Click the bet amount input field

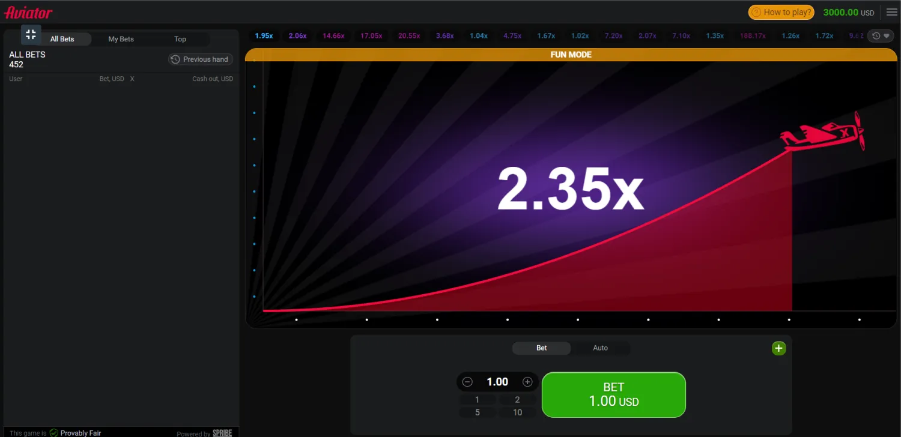point(497,382)
